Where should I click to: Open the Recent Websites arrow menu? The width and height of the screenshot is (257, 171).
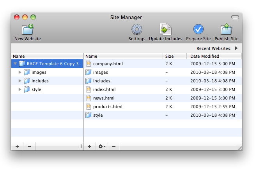tap(236, 48)
